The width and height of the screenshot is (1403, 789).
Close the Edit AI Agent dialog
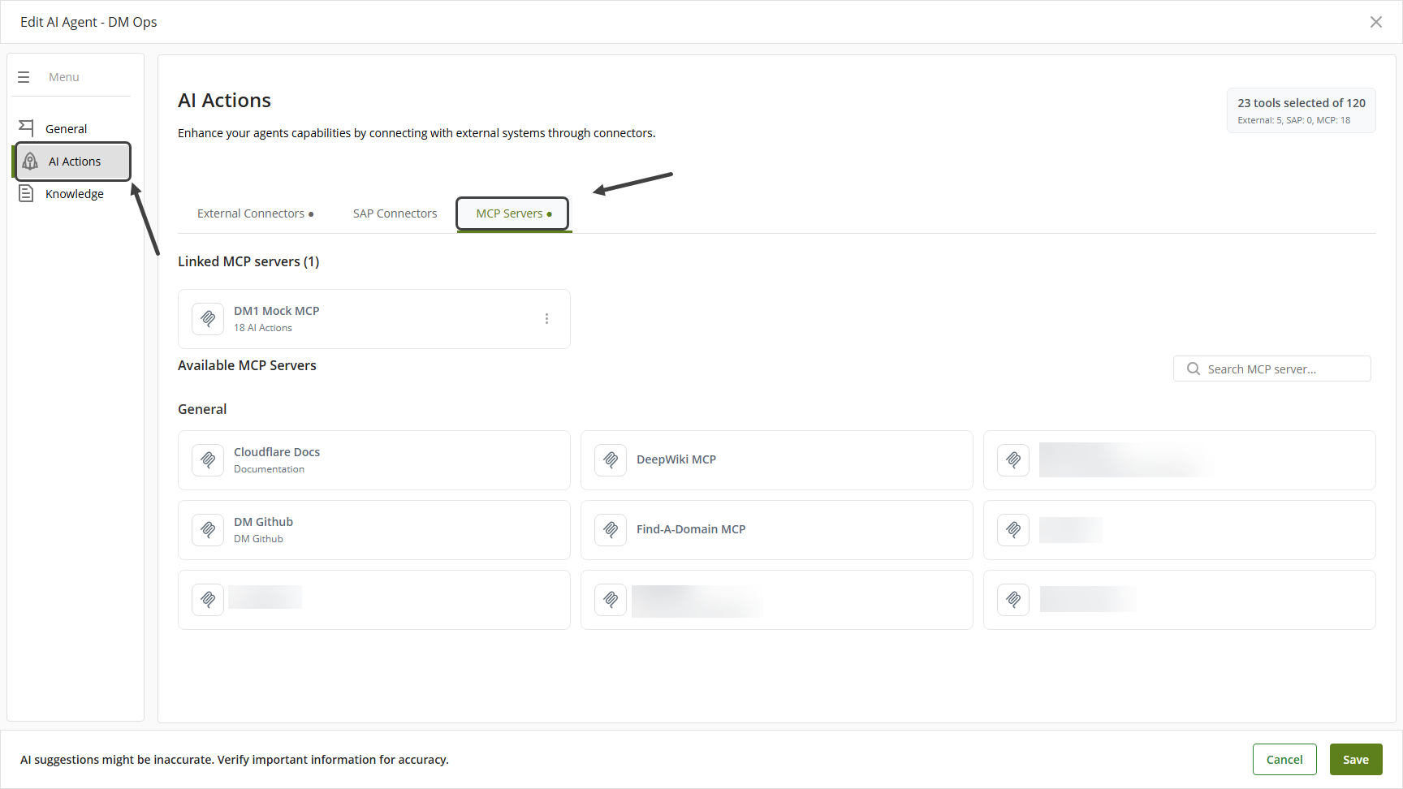pyautogui.click(x=1376, y=22)
